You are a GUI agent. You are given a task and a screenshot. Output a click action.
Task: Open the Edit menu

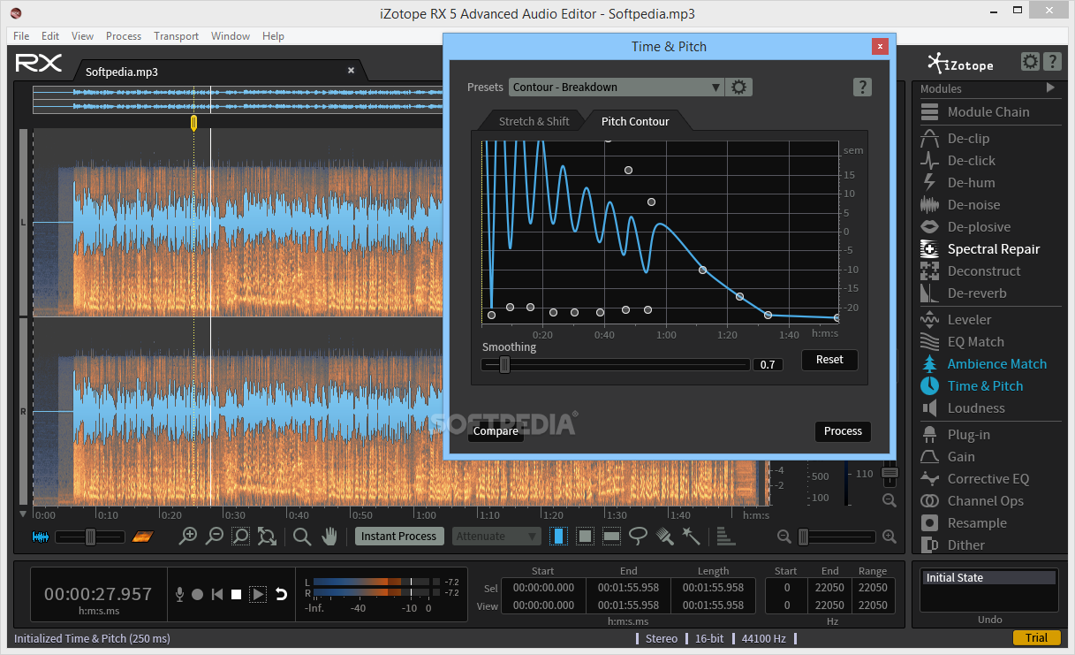point(50,36)
